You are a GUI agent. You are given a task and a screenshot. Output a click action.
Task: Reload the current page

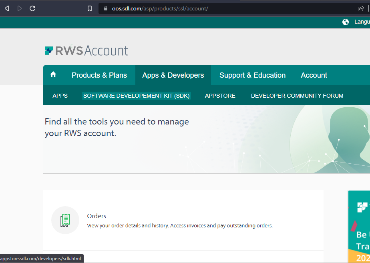click(x=32, y=8)
